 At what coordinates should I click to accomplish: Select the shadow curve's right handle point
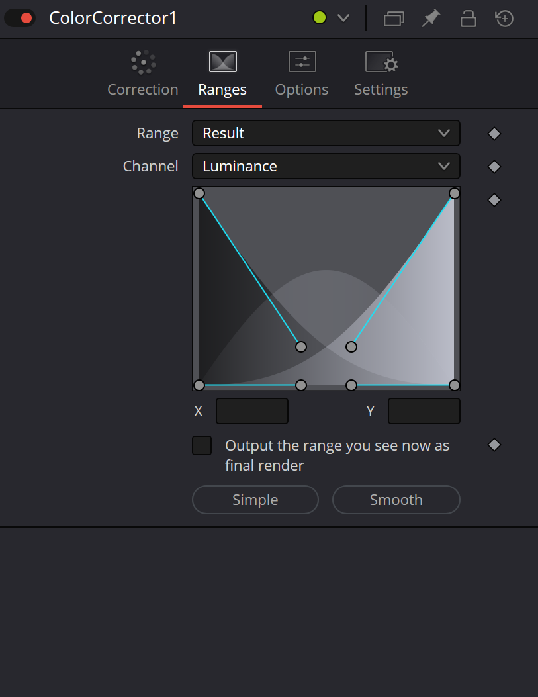(301, 347)
